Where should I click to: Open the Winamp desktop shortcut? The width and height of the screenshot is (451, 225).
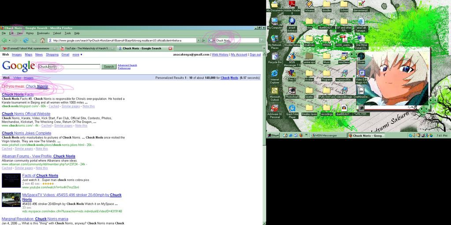[x=309, y=5]
